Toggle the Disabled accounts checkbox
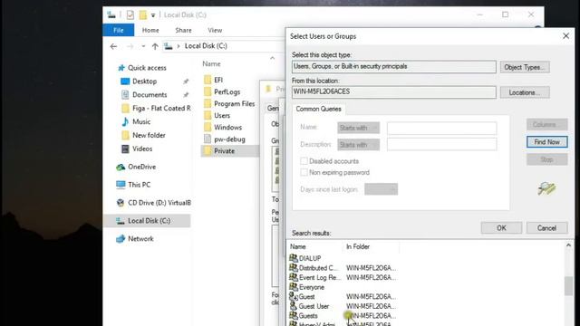 [x=304, y=161]
